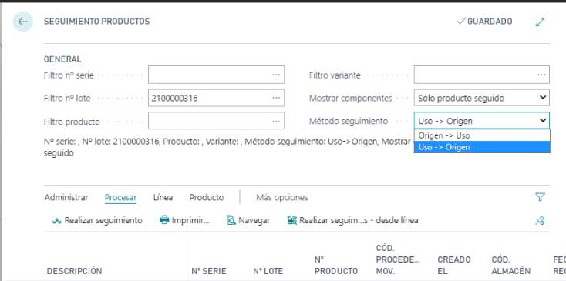The image size is (566, 281).
Task: Click the Realizar seguim...s - desde línea icon
Action: (292, 220)
